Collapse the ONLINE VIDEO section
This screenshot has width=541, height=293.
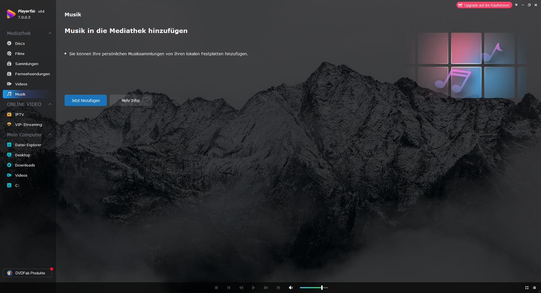pyautogui.click(x=50, y=104)
